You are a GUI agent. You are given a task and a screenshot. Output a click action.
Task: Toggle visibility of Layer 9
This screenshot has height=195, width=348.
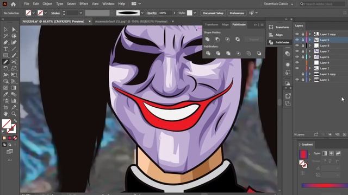tap(297, 63)
